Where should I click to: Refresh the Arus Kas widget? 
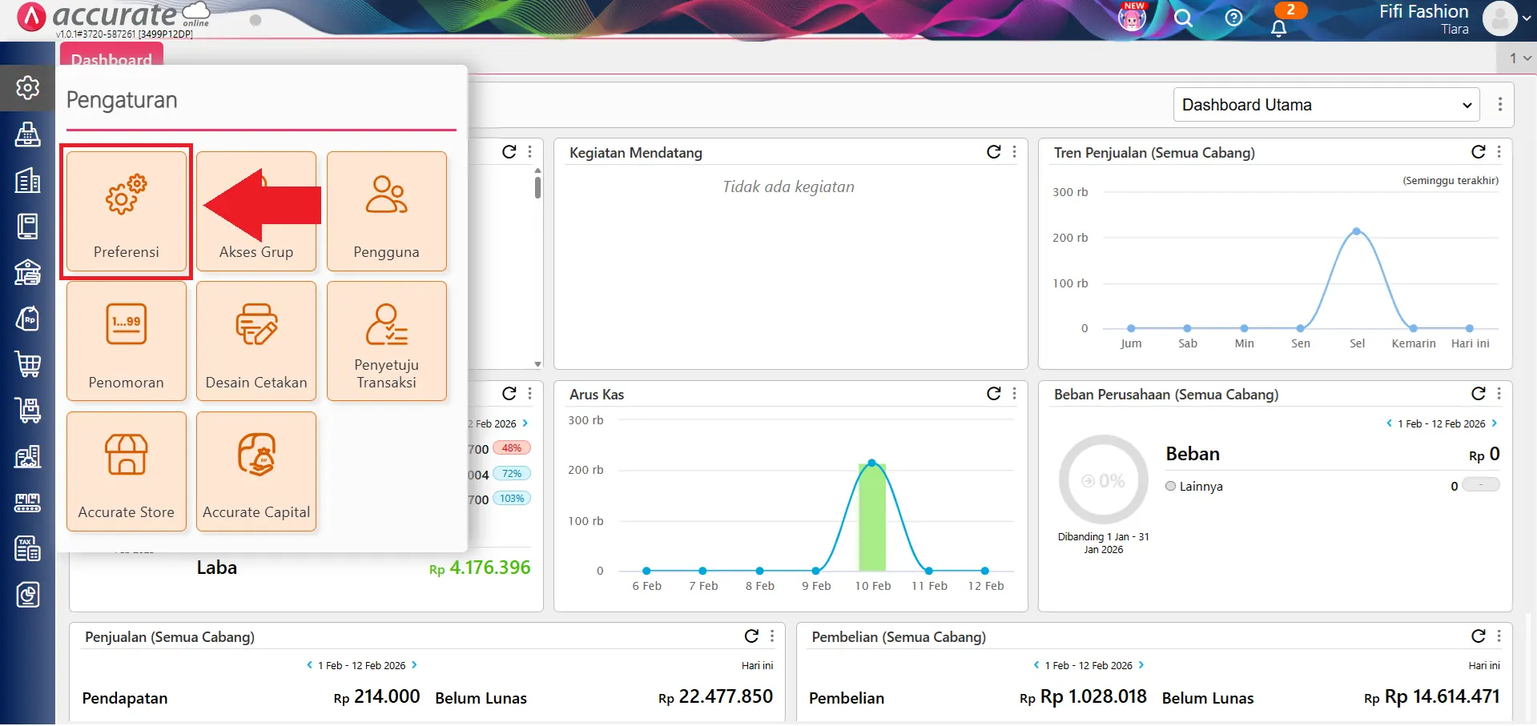[x=993, y=394]
